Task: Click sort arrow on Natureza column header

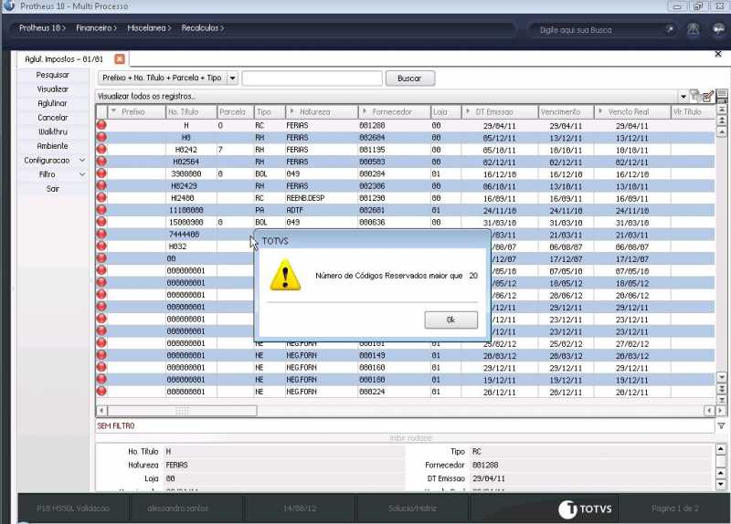Action: coord(291,111)
